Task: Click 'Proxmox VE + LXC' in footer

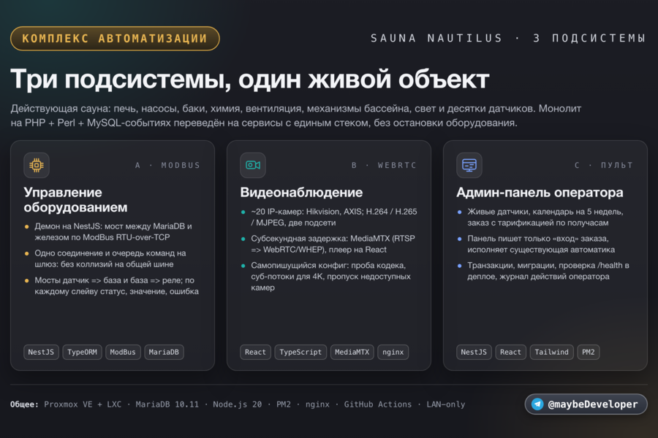Action: click(x=83, y=404)
